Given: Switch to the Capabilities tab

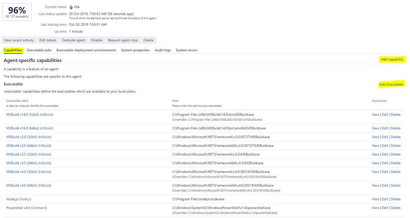Looking at the screenshot, I should pos(13,50).
